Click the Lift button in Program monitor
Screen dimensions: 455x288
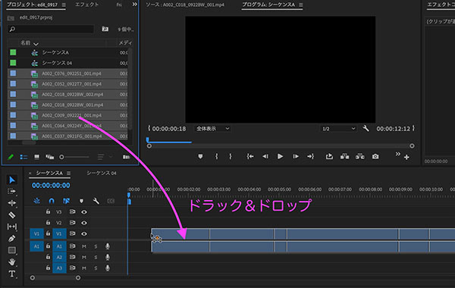coord(344,157)
